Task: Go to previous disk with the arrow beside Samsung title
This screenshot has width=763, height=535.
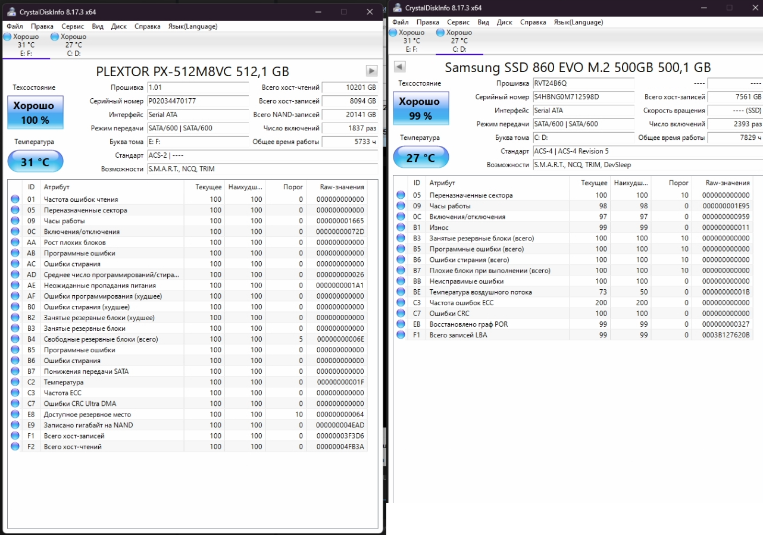Action: pyautogui.click(x=400, y=67)
